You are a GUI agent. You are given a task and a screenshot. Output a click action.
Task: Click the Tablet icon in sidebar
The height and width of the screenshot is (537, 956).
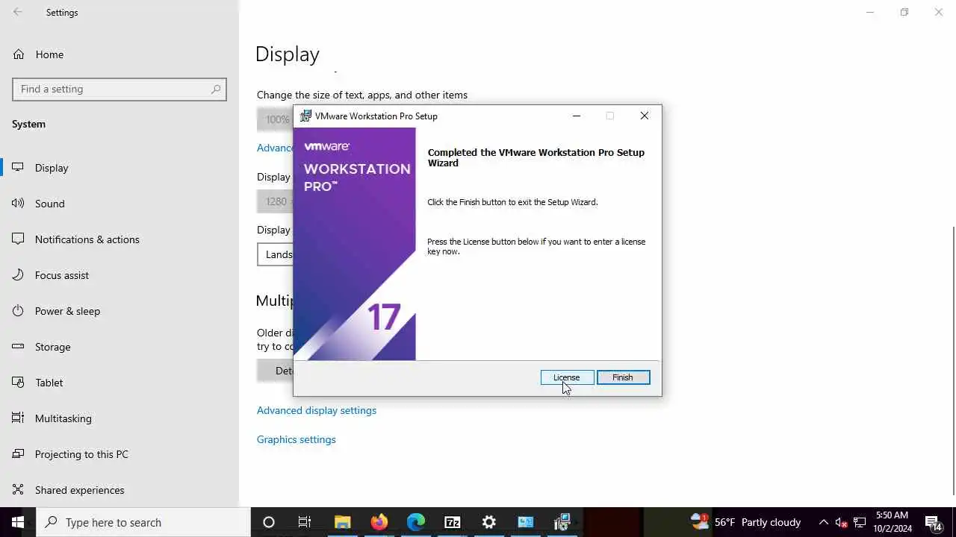click(18, 383)
